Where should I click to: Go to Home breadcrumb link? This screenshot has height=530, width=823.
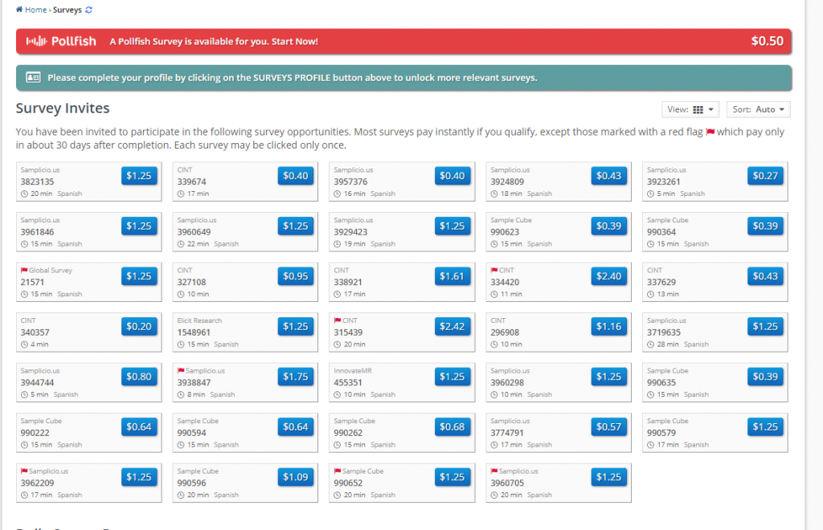click(35, 10)
